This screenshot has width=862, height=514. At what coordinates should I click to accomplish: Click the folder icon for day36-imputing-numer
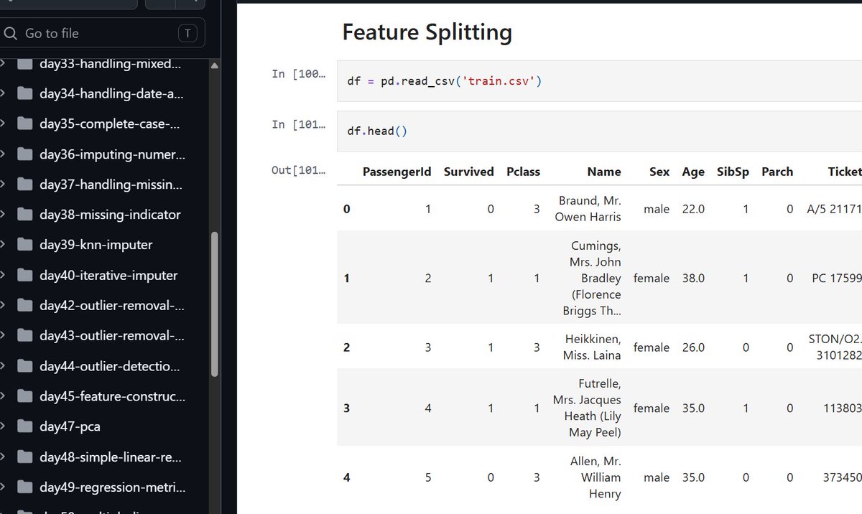(25, 154)
